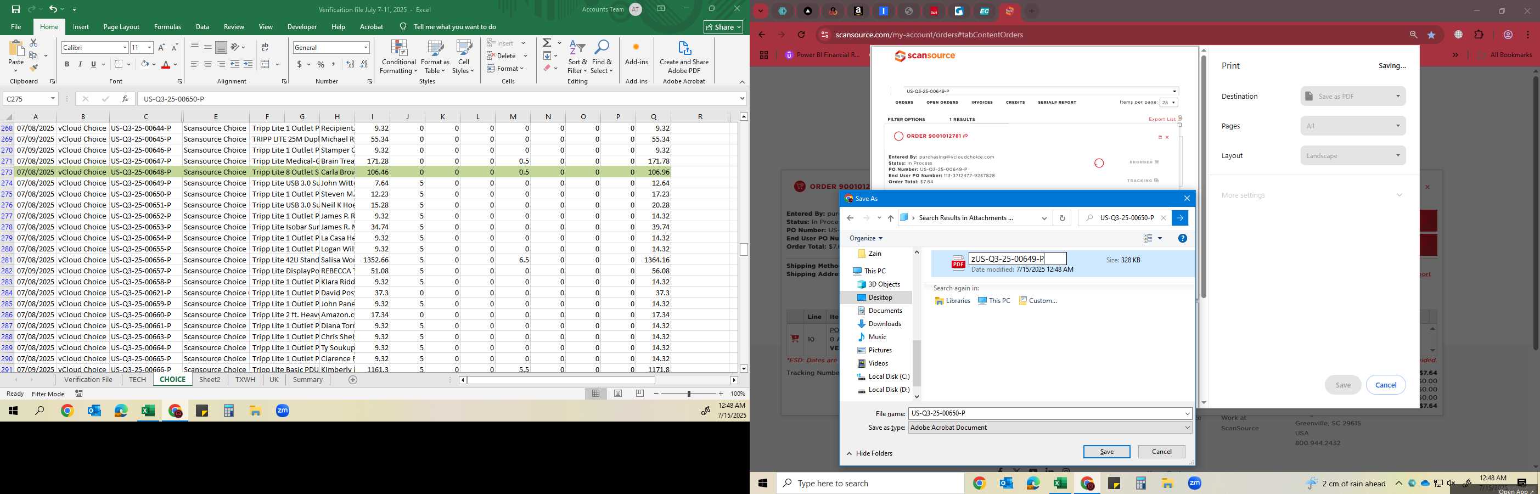Image resolution: width=1540 pixels, height=494 pixels.
Task: Click refresh icon in Save As address bar
Action: (x=1063, y=218)
